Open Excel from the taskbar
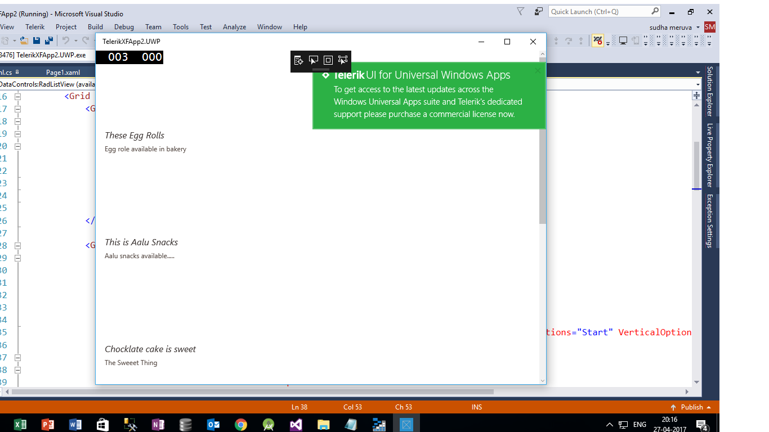 20,424
